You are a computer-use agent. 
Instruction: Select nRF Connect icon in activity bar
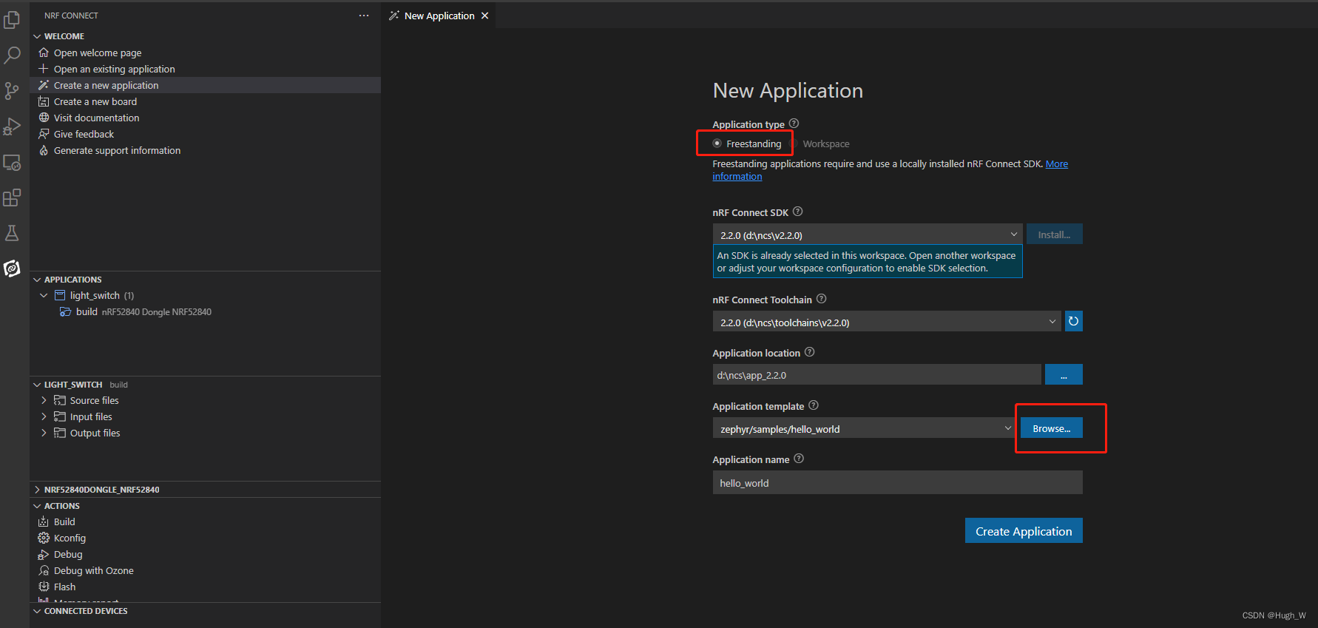[12, 269]
